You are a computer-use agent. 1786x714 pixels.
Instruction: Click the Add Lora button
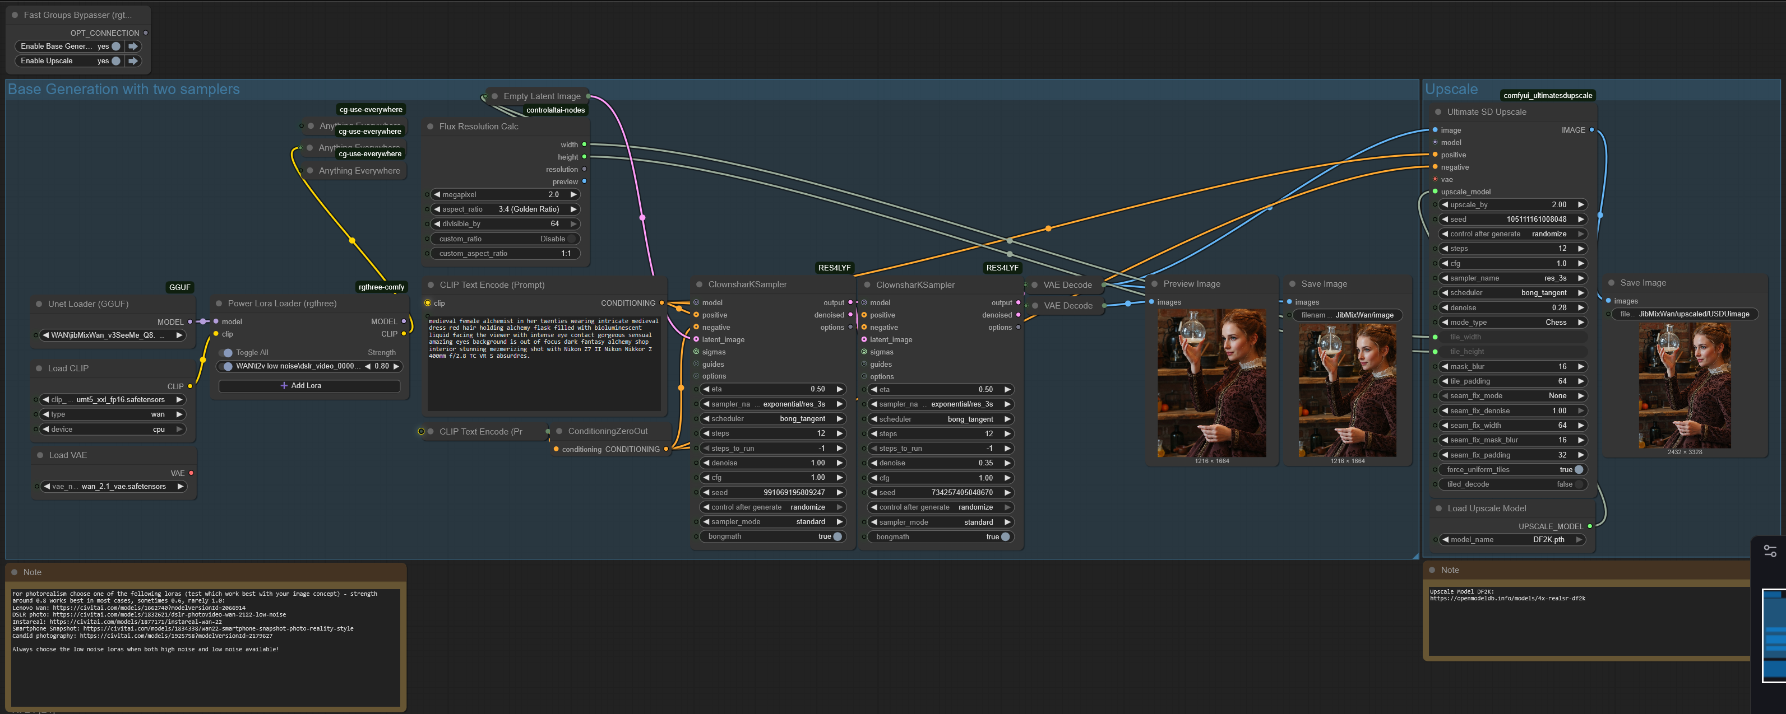coord(308,386)
